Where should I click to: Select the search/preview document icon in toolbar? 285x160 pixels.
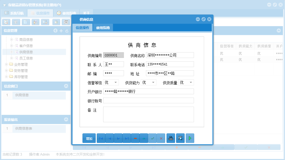6,22
